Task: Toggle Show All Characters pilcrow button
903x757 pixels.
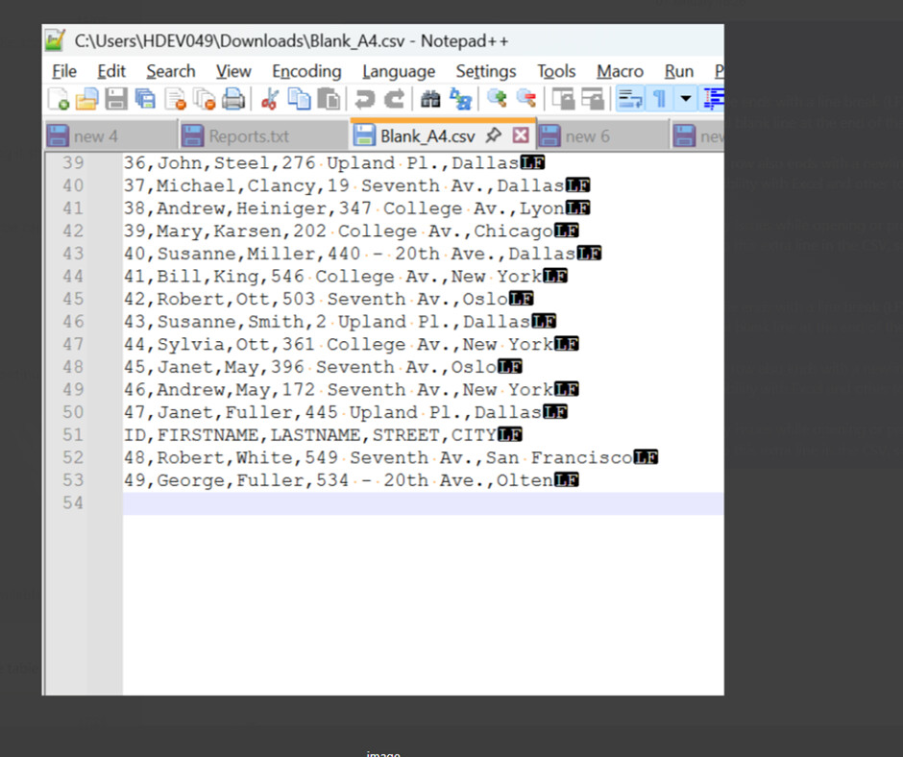Action: click(660, 99)
